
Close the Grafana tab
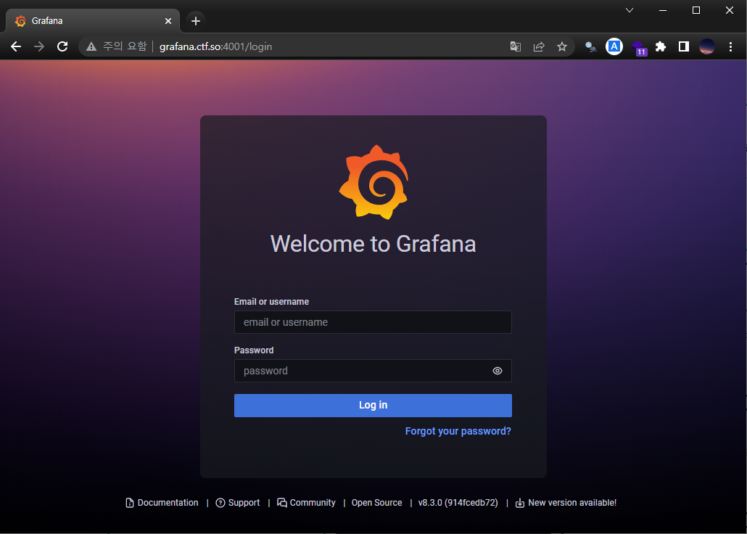click(168, 21)
